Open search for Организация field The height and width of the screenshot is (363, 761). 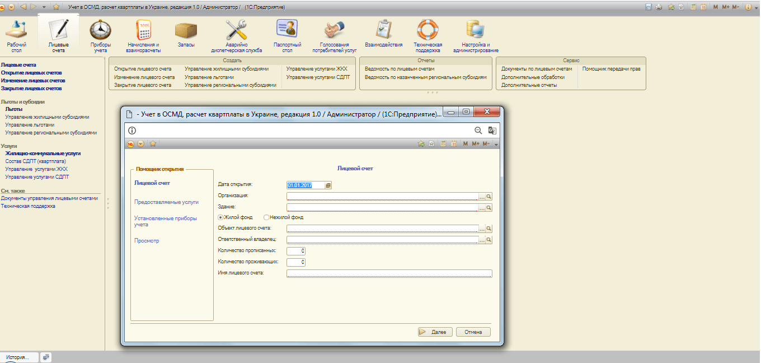click(488, 197)
